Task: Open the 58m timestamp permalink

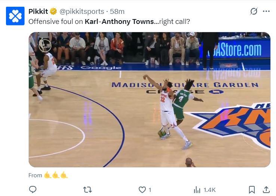Action: coord(117,12)
